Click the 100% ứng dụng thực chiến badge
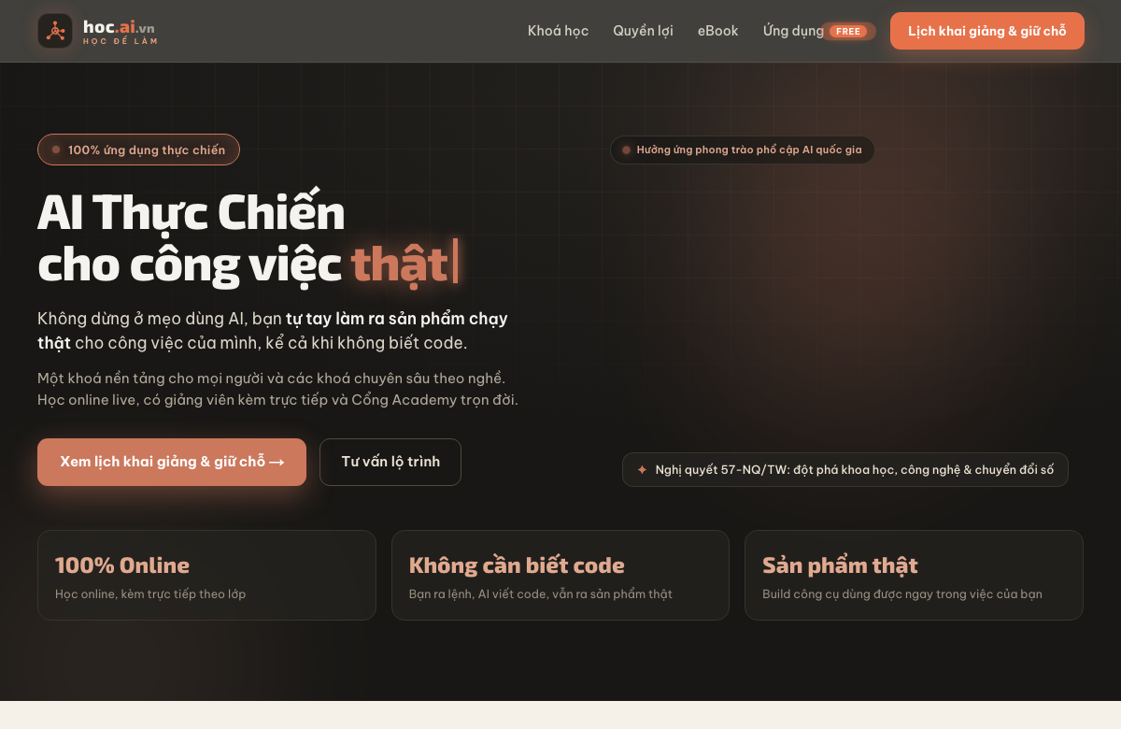 pyautogui.click(x=138, y=150)
